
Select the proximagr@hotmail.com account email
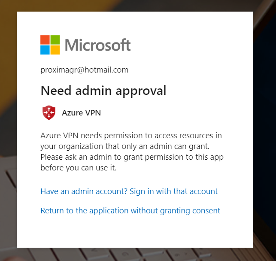84,70
